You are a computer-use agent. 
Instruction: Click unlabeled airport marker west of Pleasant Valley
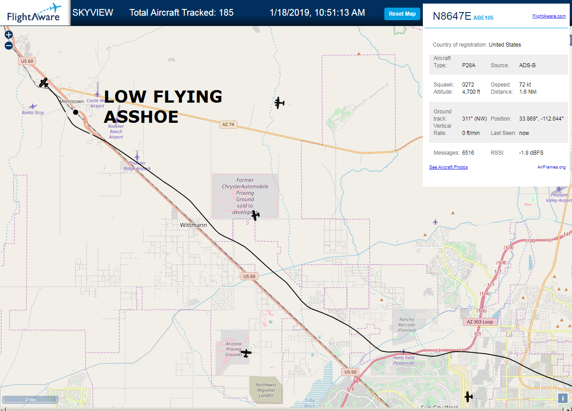pyautogui.click(x=435, y=222)
